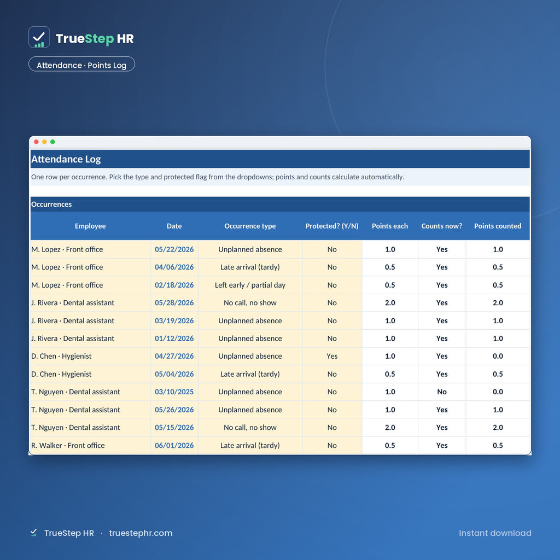Open No call, no show cell for 05/28/2026

click(250, 303)
